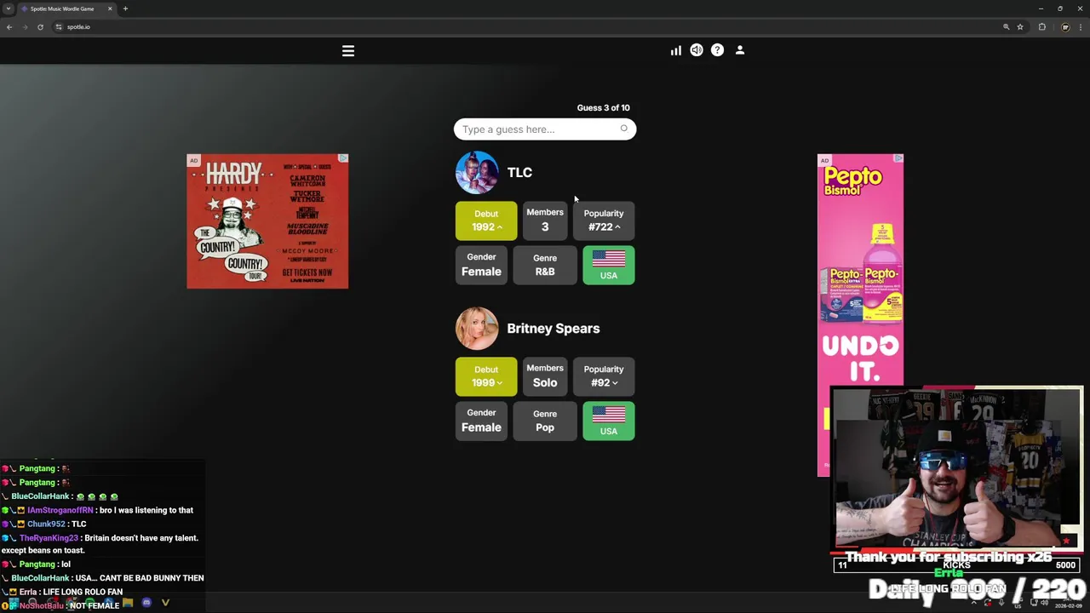Close the HARDY ad via its corner icon
The width and height of the screenshot is (1090, 613).
coord(342,159)
